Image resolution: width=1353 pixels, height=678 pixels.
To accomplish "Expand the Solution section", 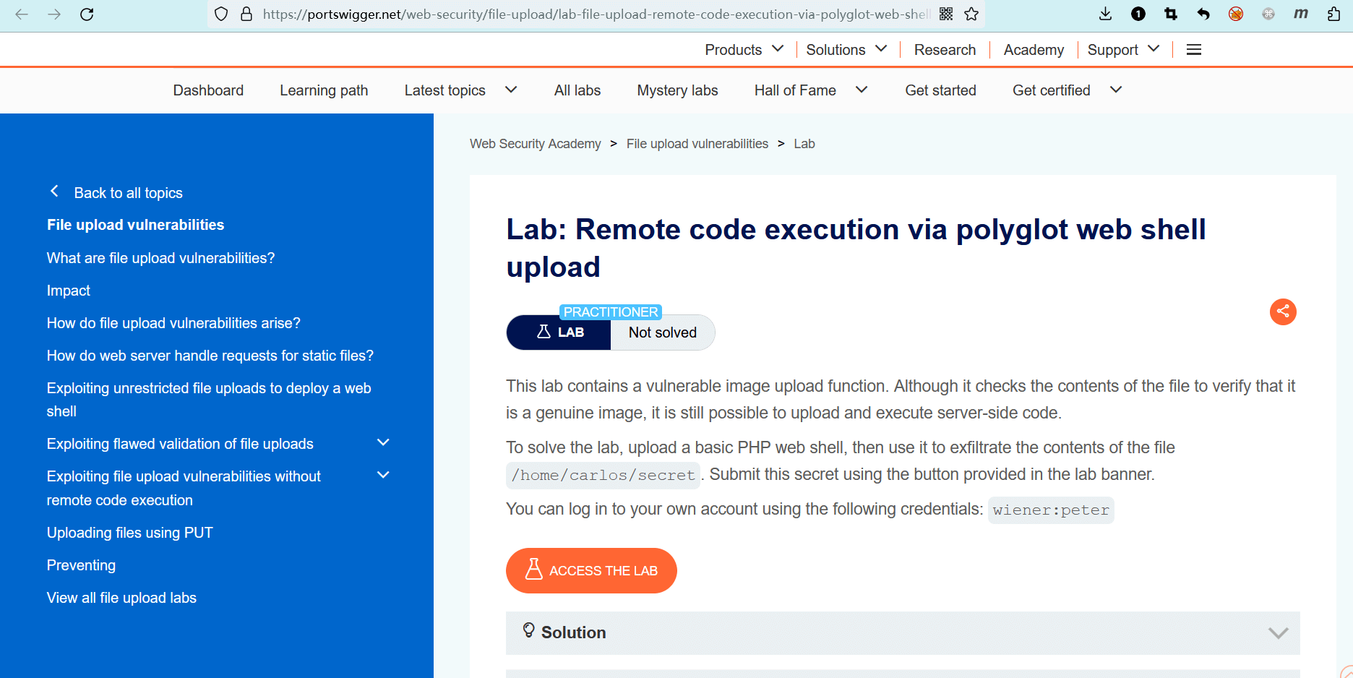I will point(903,632).
